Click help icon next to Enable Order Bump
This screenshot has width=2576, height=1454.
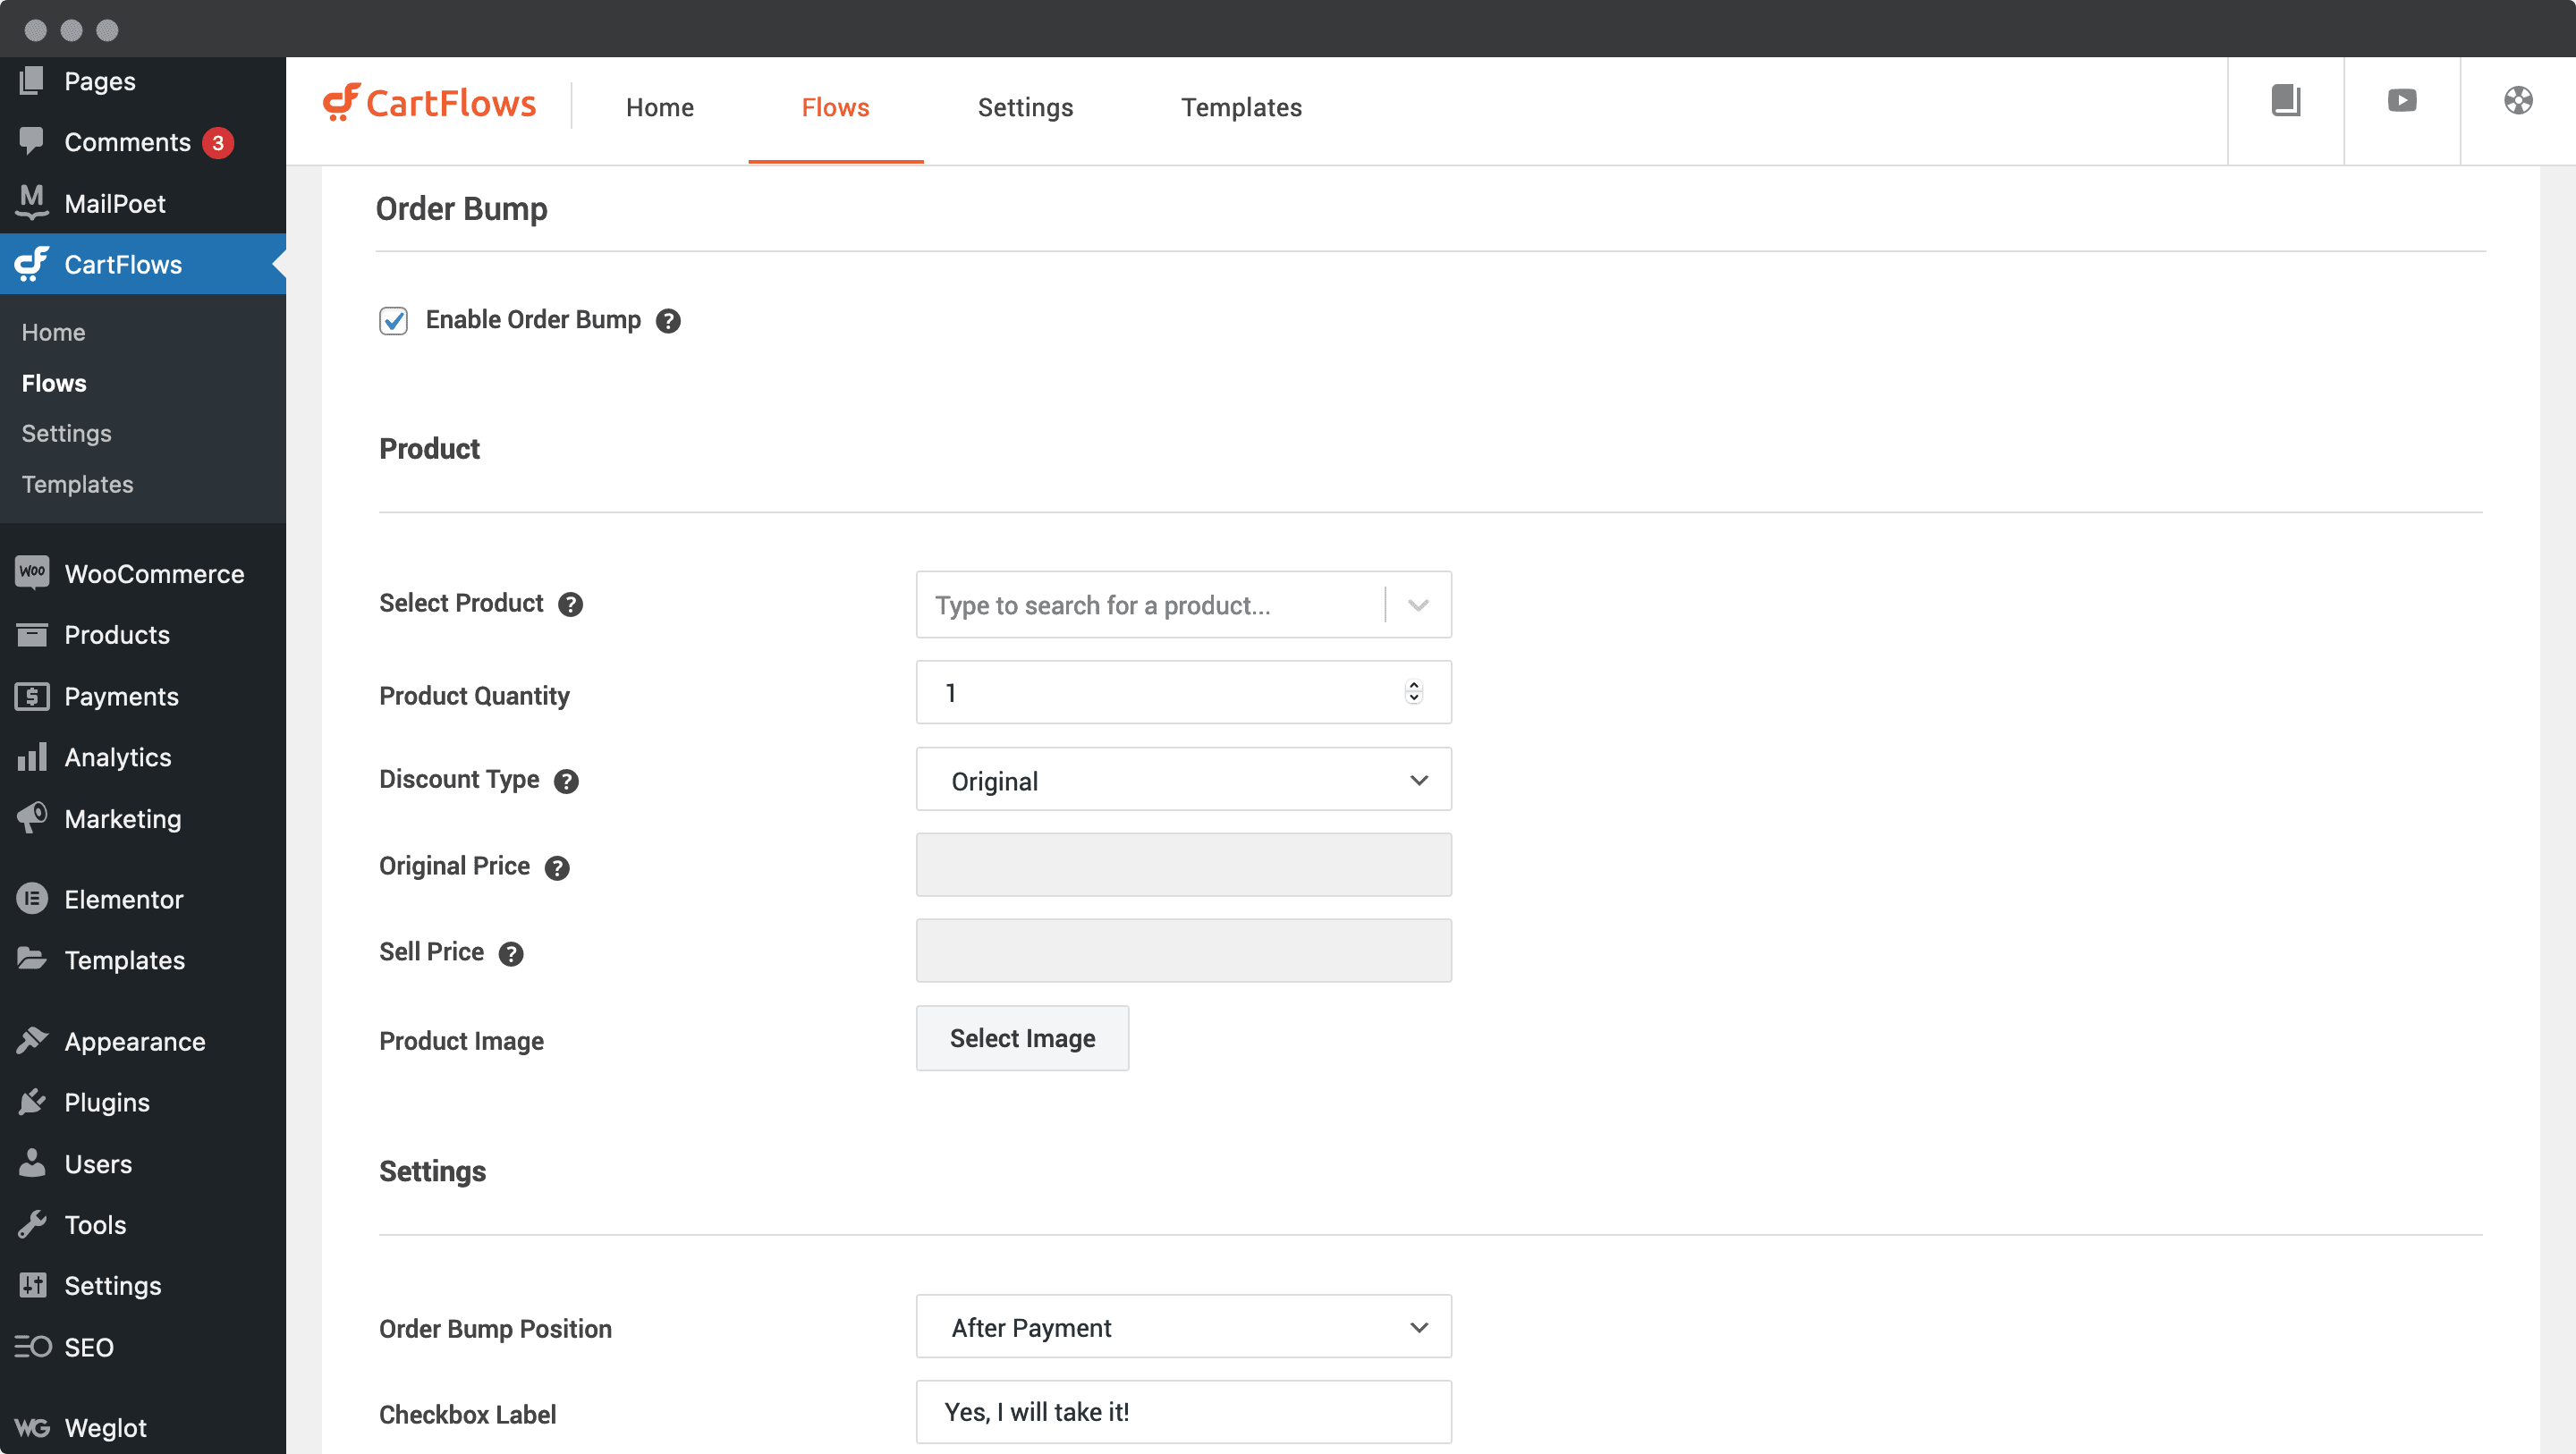(669, 320)
